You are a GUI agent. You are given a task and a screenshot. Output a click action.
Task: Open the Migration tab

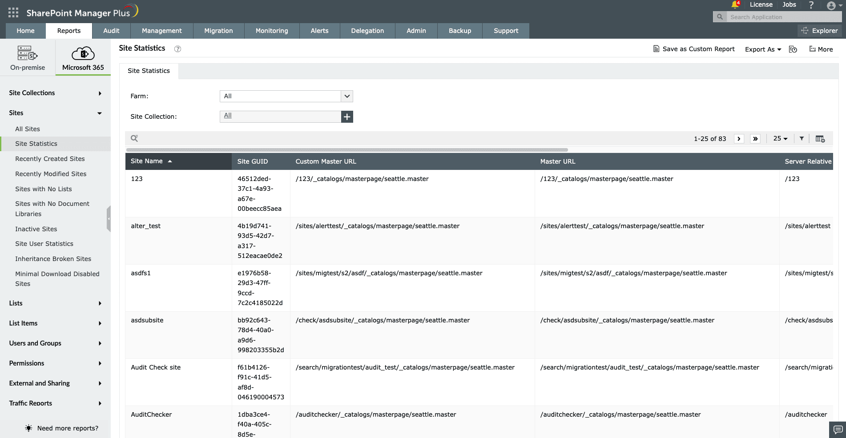[x=218, y=31]
